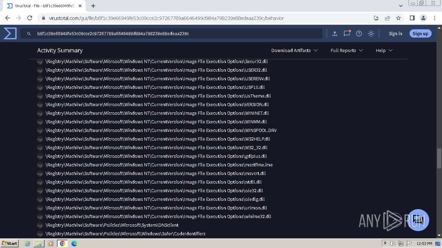Open the help question mark icon
Image resolution: width=442 pixels, height=248 pixels.
coord(359,33)
